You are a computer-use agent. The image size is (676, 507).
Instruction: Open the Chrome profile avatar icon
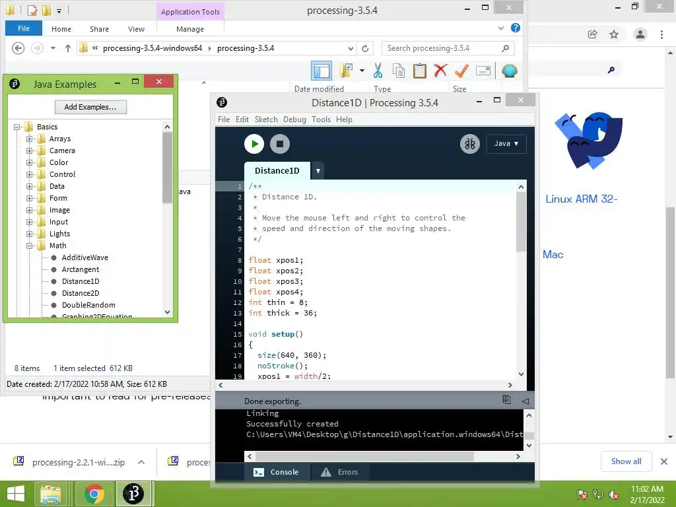[640, 34]
